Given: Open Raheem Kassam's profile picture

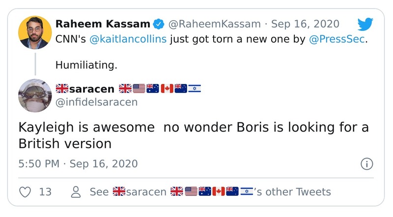Looking at the screenshot, I should coord(35,32).
